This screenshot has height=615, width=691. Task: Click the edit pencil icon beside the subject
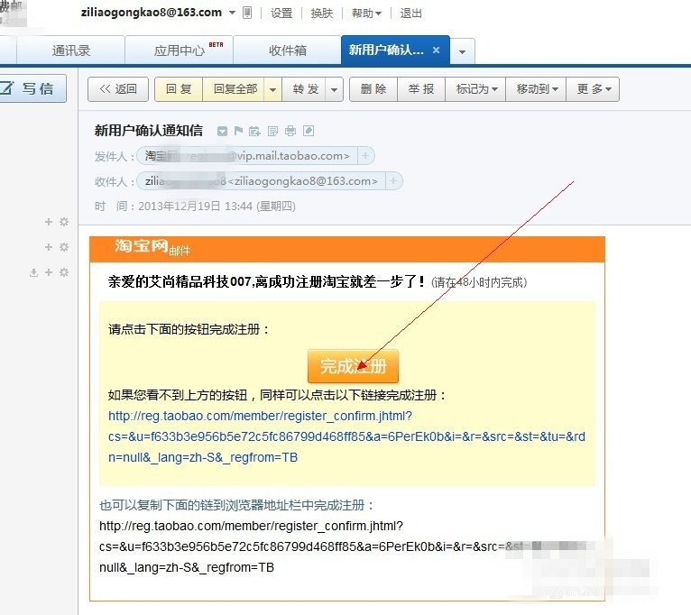click(x=309, y=131)
